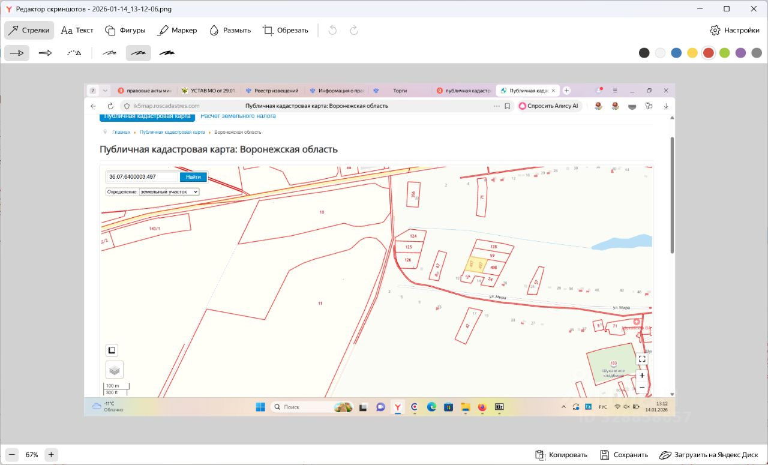Screen dimensions: 768x465
Task: Upload via Загрузить на Яндекс Диск
Action: [x=708, y=455]
